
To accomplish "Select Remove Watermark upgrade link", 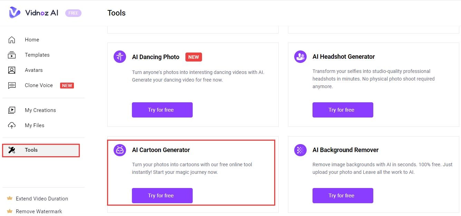I will pyautogui.click(x=39, y=212).
